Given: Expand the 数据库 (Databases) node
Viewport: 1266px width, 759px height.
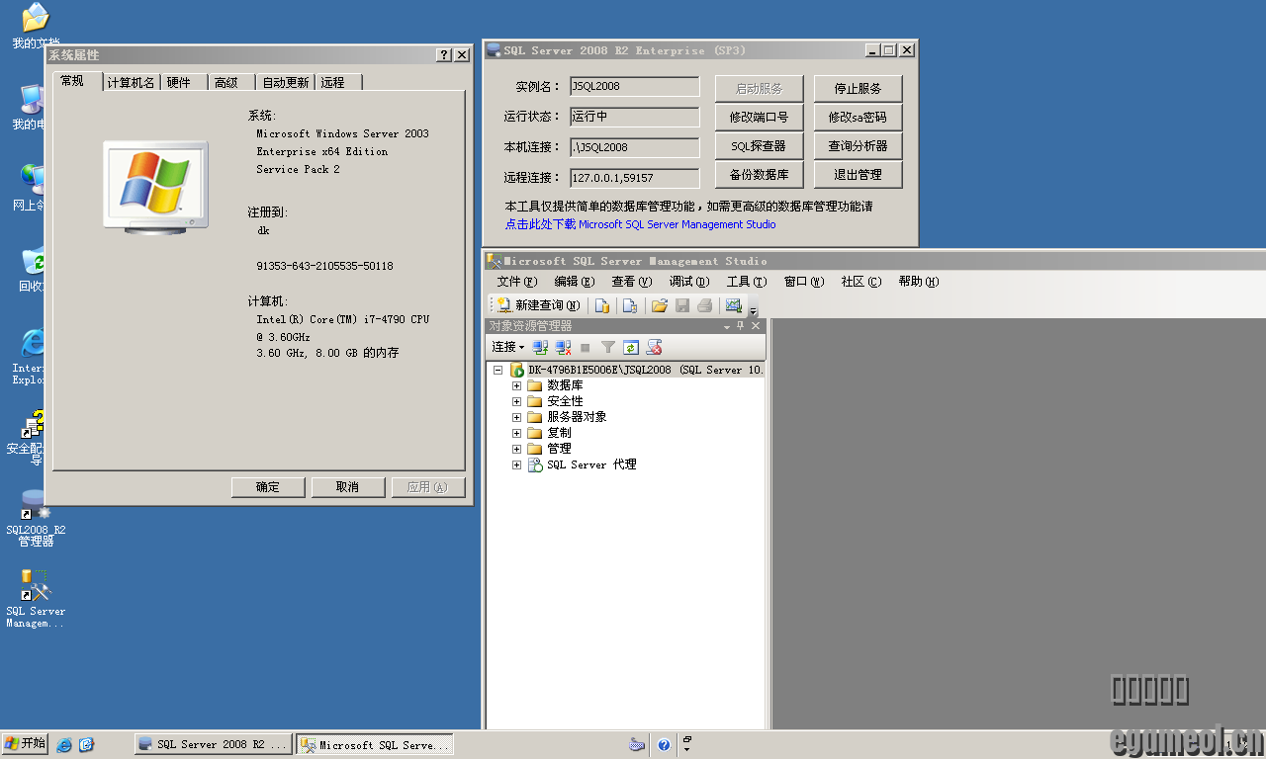Looking at the screenshot, I should point(516,385).
